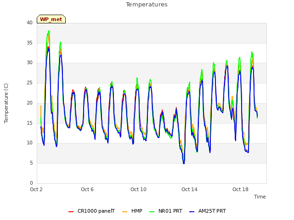Image resolution: width=294 pixels, height=220 pixels.
Task: Click the orange HMP legend swatch
Action: click(x=124, y=212)
